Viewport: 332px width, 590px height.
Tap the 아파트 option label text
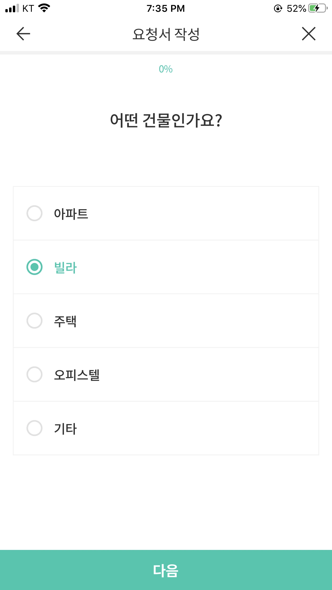point(71,214)
